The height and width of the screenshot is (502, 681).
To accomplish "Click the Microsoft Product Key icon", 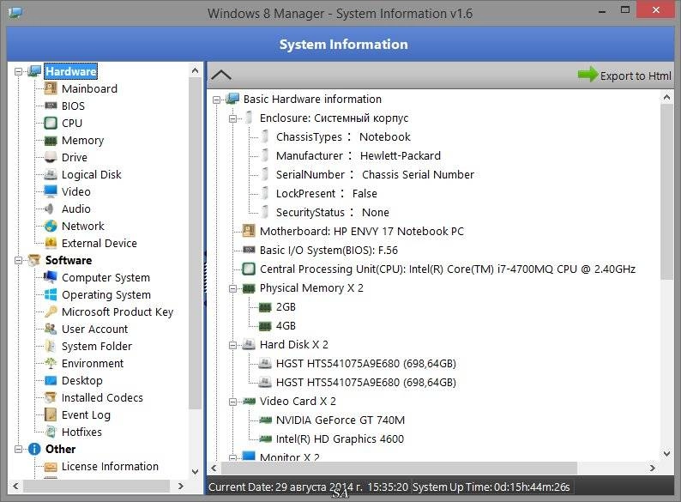I will (51, 311).
